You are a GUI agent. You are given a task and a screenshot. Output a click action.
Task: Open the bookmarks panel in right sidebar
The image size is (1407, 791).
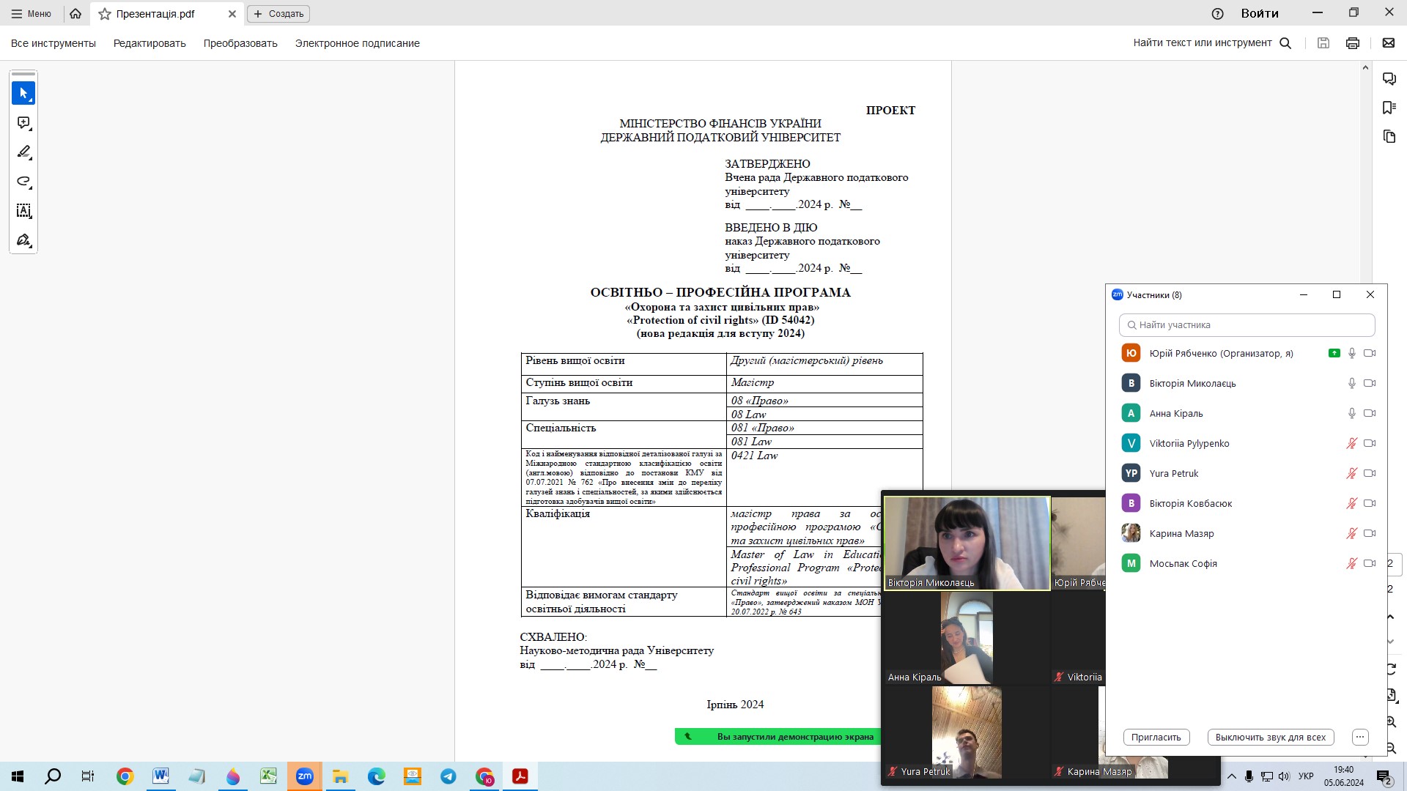pos(1389,108)
